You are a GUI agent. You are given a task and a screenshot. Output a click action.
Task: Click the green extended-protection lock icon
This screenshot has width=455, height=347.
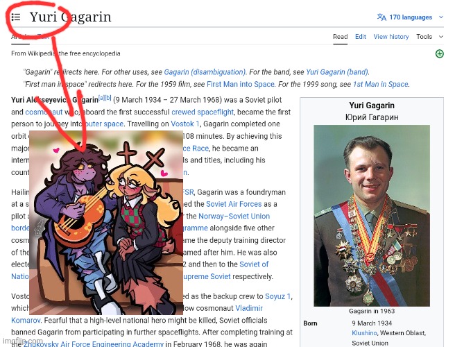point(439,53)
